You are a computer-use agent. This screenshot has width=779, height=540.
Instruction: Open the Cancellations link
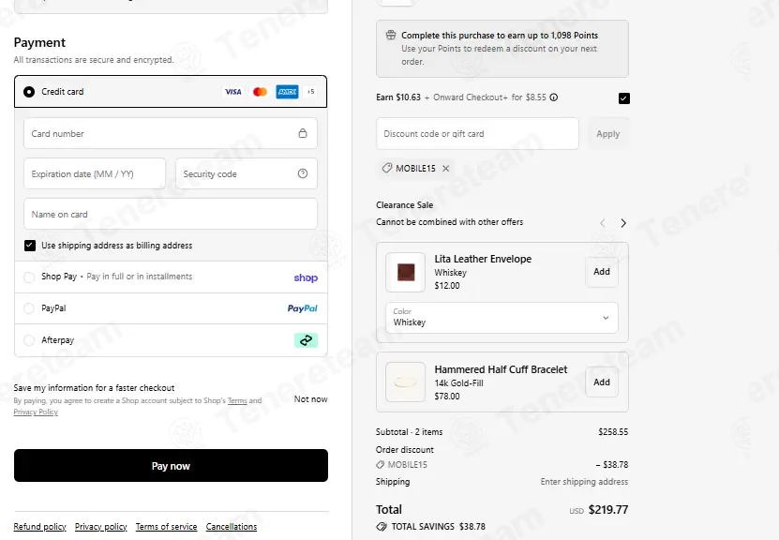(x=232, y=527)
